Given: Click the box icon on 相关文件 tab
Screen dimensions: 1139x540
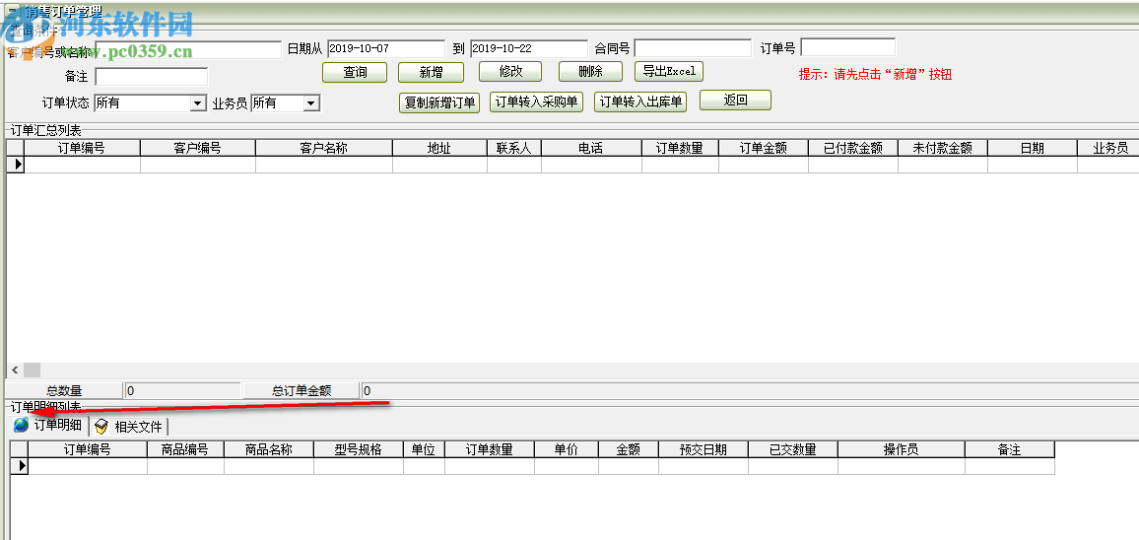Looking at the screenshot, I should pyautogui.click(x=101, y=427).
